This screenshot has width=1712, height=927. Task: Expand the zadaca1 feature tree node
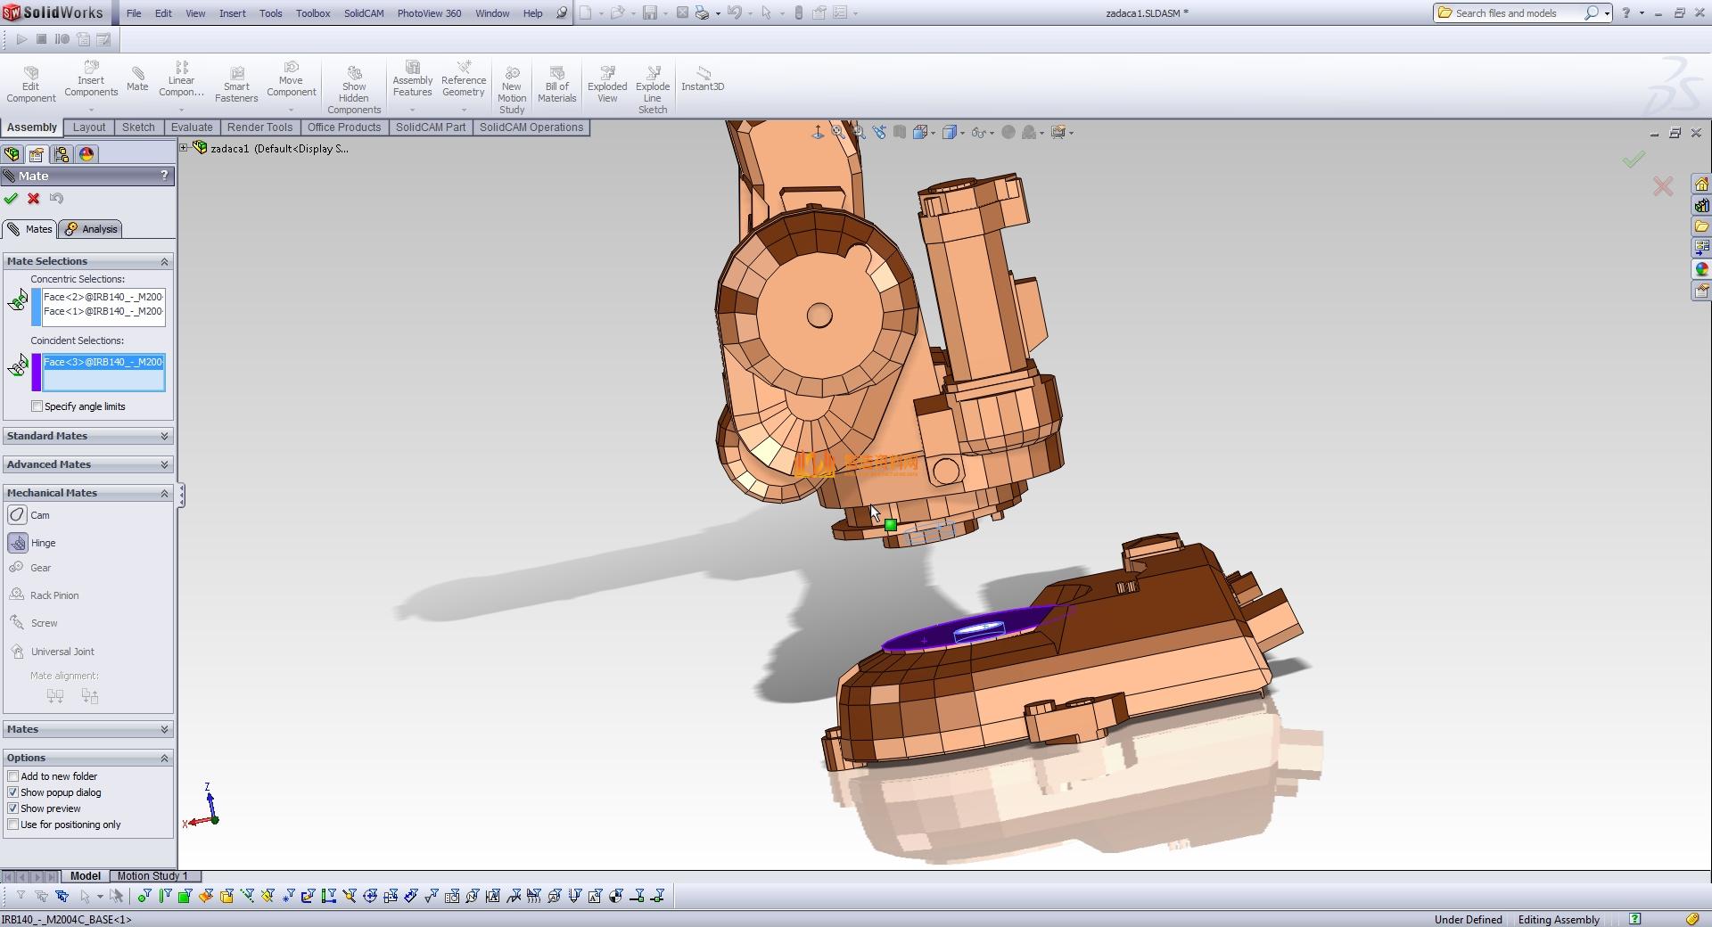pos(185,148)
